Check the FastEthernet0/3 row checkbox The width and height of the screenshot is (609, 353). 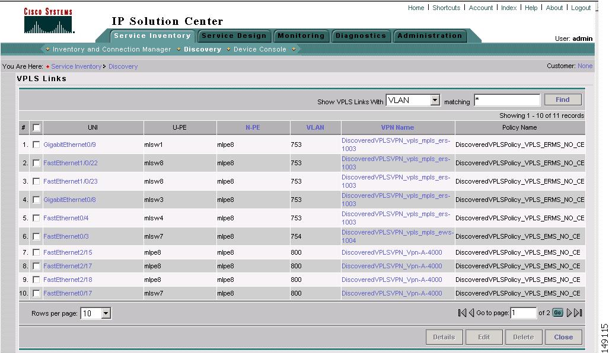coord(36,236)
